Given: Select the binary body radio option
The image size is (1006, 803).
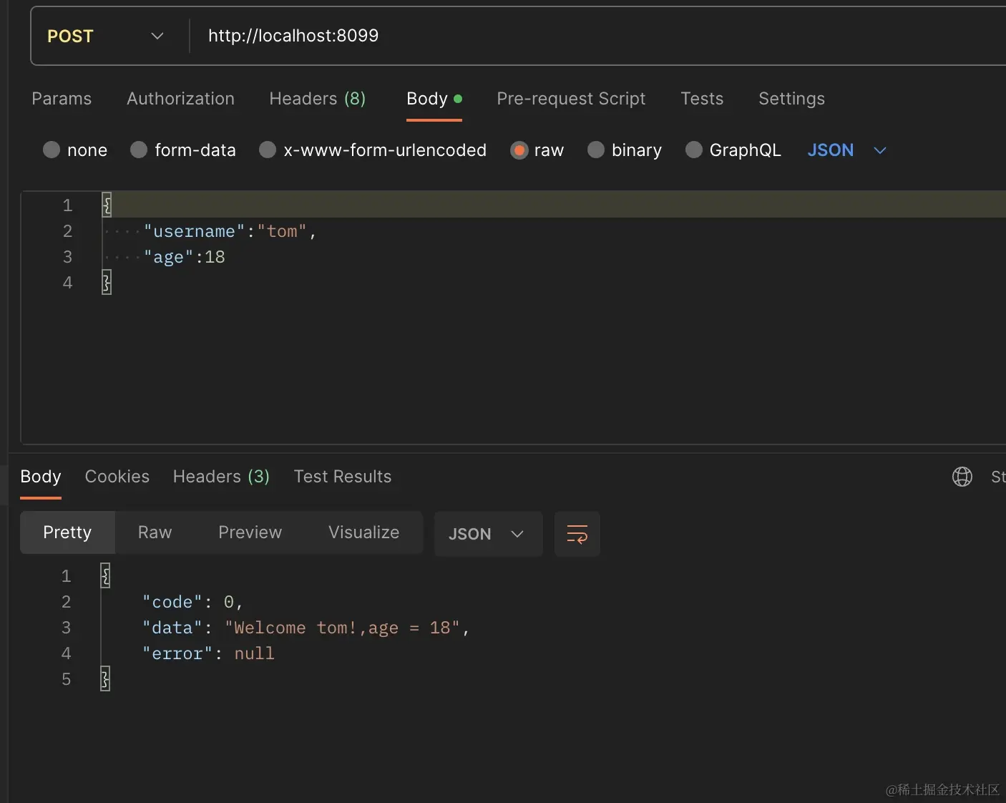Looking at the screenshot, I should click(x=596, y=150).
